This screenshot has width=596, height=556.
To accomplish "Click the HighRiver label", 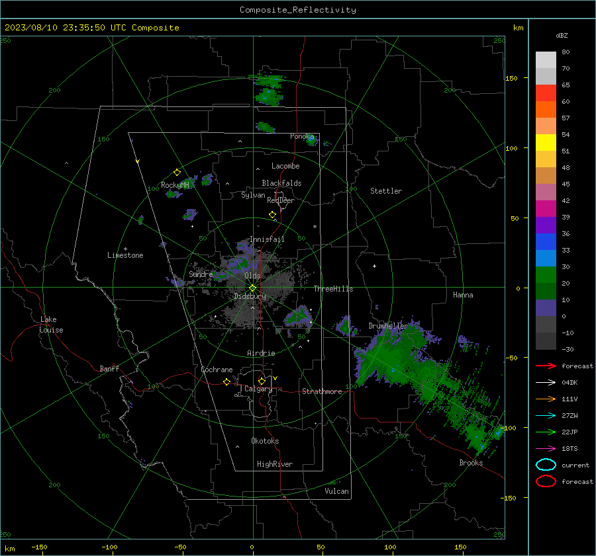I will 275,464.
